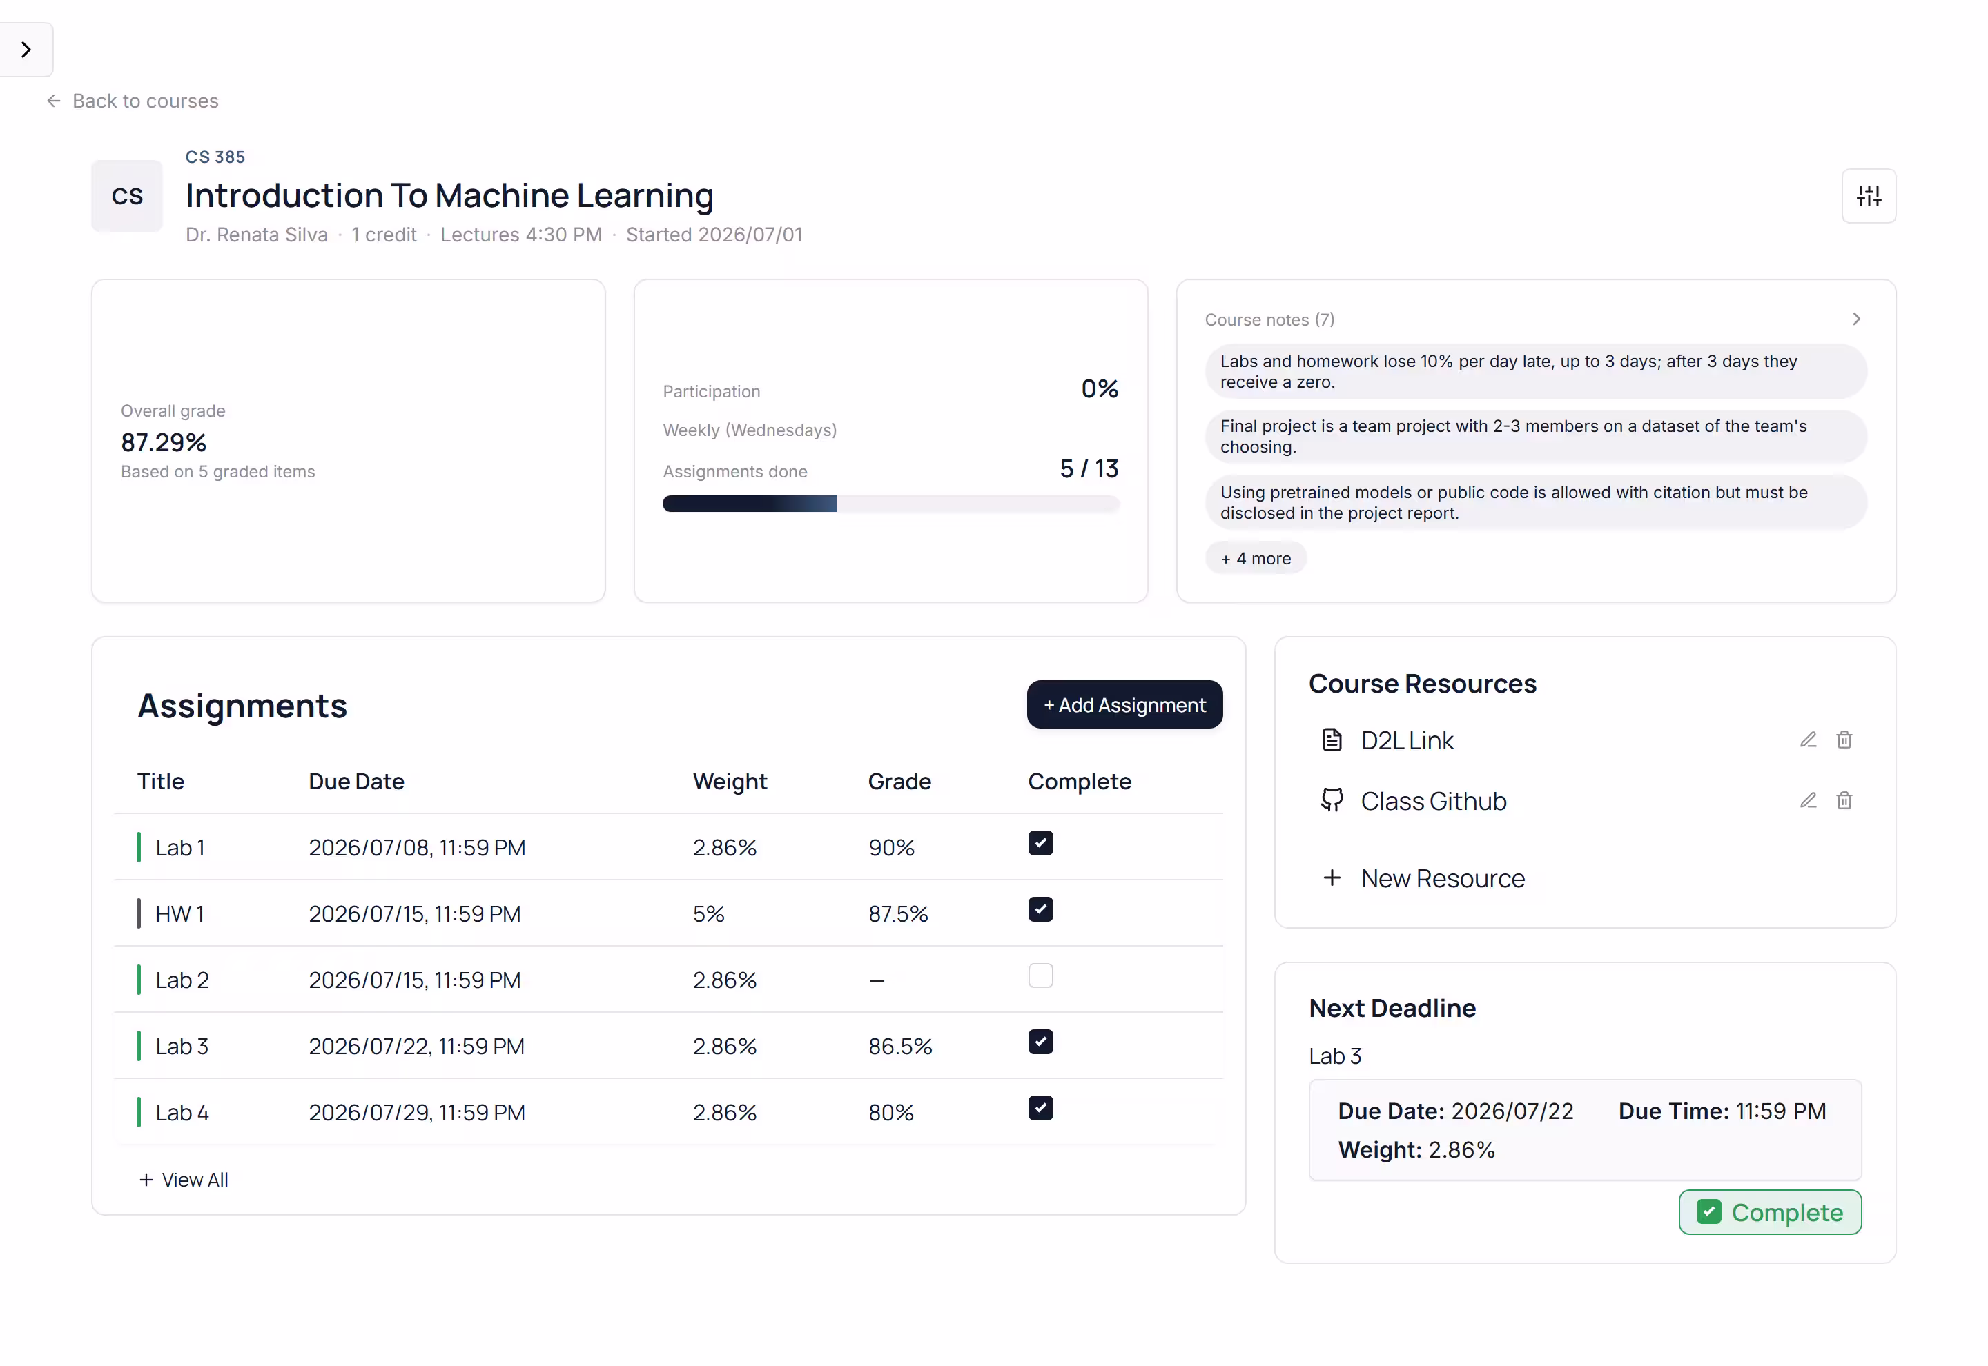Mark Lab 2 as complete
Image resolution: width=1988 pixels, height=1366 pixels.
[x=1040, y=976]
